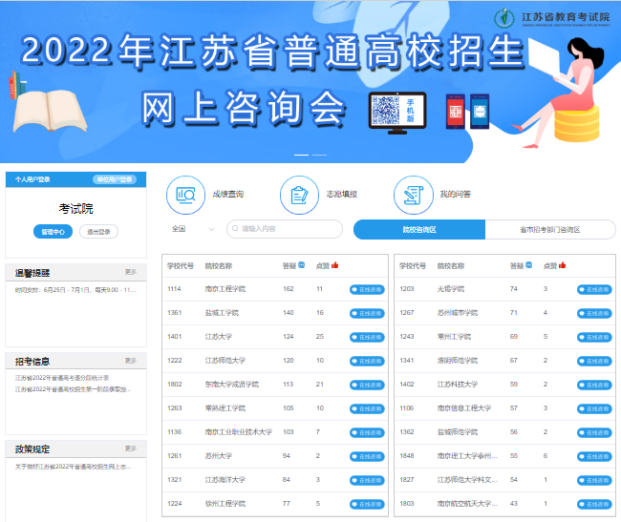Click the blue phone icon in banner
This screenshot has height=522, width=621.
coord(480,112)
